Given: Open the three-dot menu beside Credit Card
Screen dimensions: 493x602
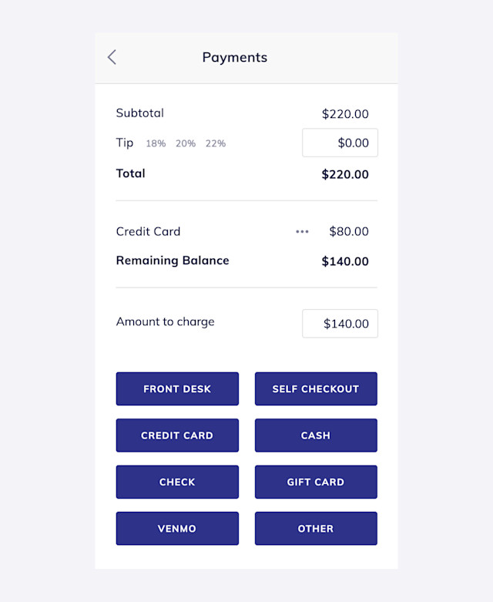Looking at the screenshot, I should click(x=302, y=231).
